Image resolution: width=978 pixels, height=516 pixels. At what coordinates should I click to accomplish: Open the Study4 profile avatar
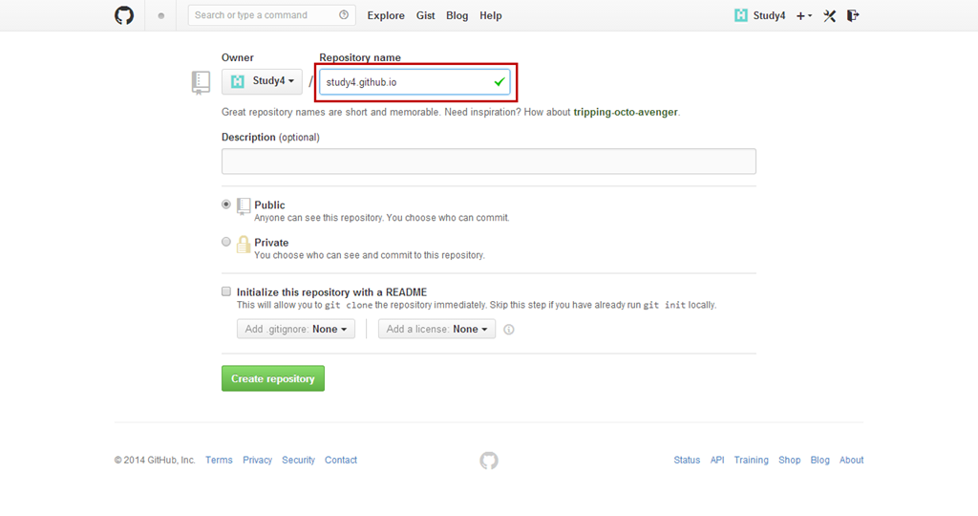pos(741,15)
